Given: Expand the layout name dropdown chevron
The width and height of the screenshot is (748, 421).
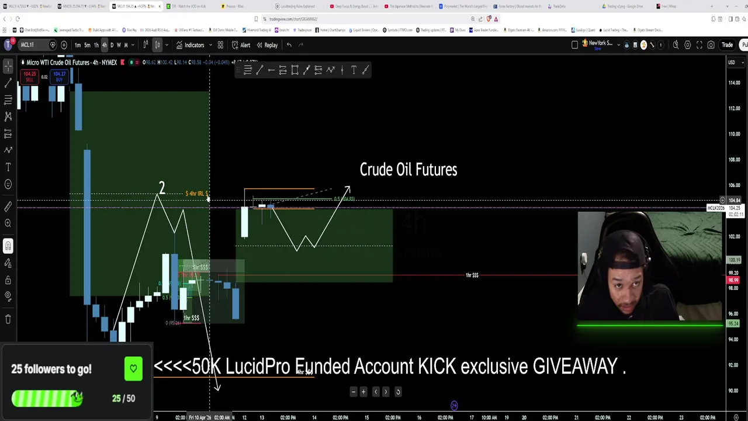Looking at the screenshot, I should click(618, 45).
